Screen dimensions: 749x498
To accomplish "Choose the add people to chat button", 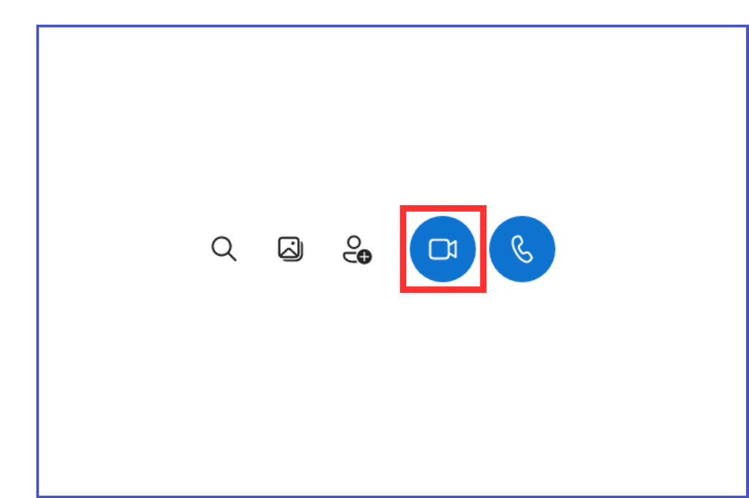I will point(357,249).
